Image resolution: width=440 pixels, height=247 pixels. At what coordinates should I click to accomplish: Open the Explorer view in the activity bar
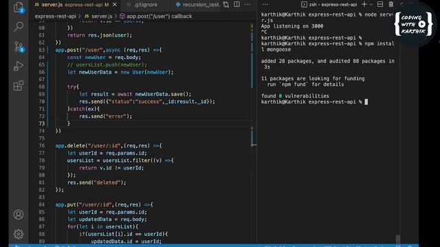(x=19, y=8)
